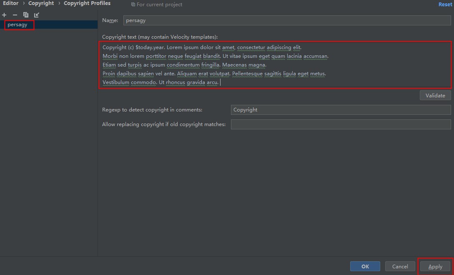Select the persagy profile in list
Viewport: 454px width, 275px height.
(18, 25)
